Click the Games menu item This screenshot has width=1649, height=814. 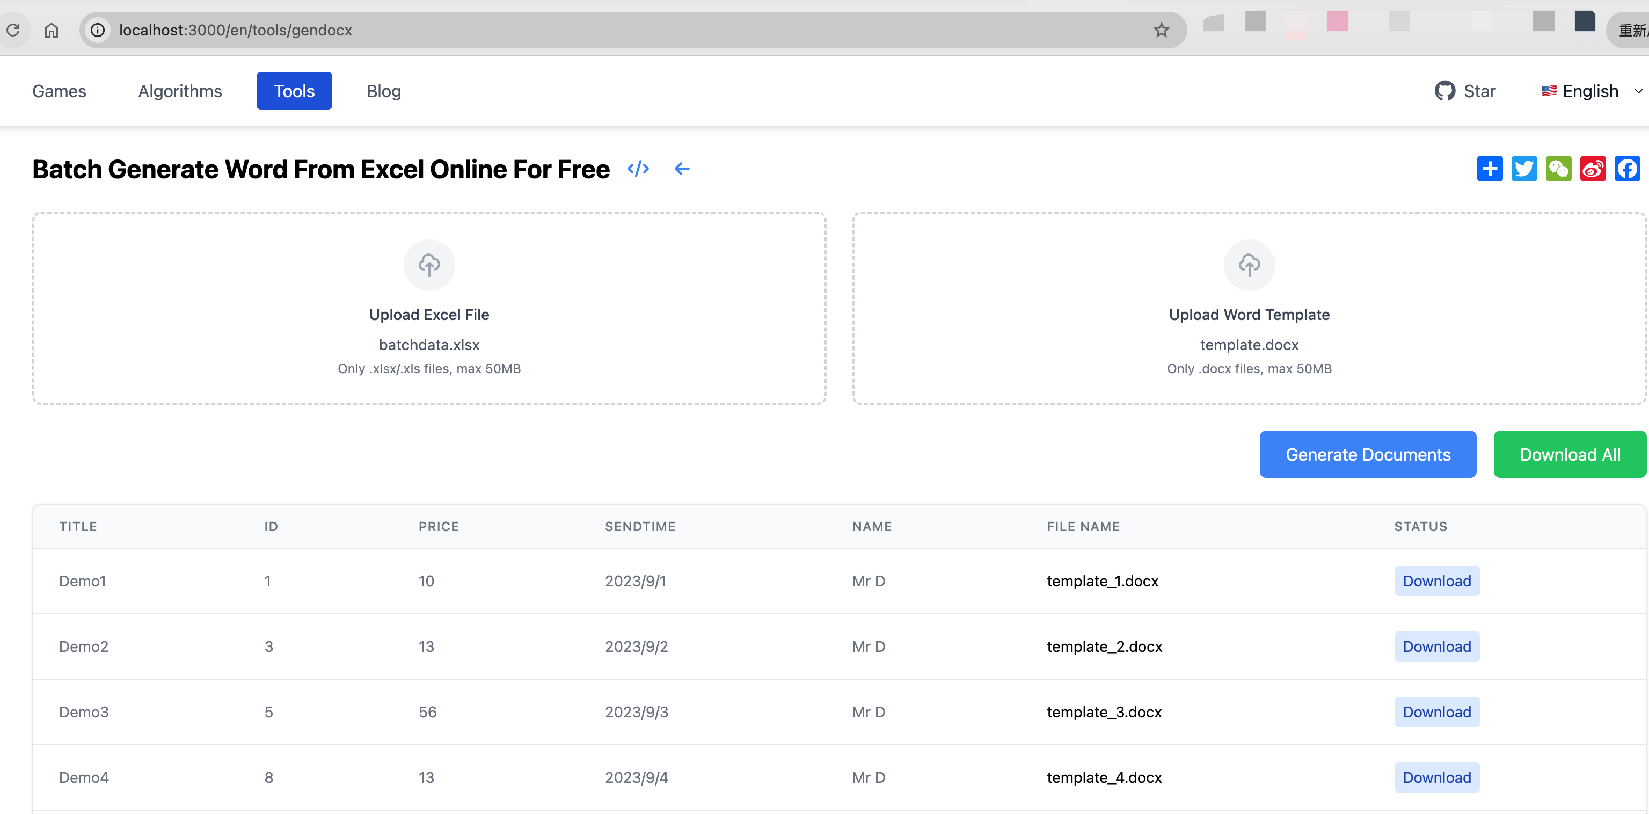tap(59, 90)
